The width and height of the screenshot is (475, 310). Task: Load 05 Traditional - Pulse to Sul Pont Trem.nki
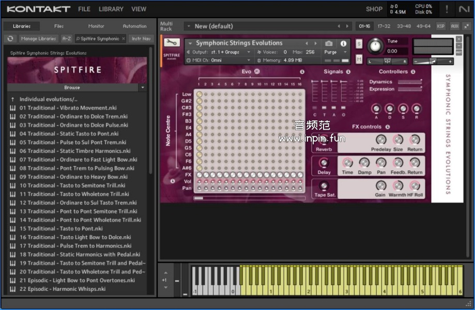[73, 142]
